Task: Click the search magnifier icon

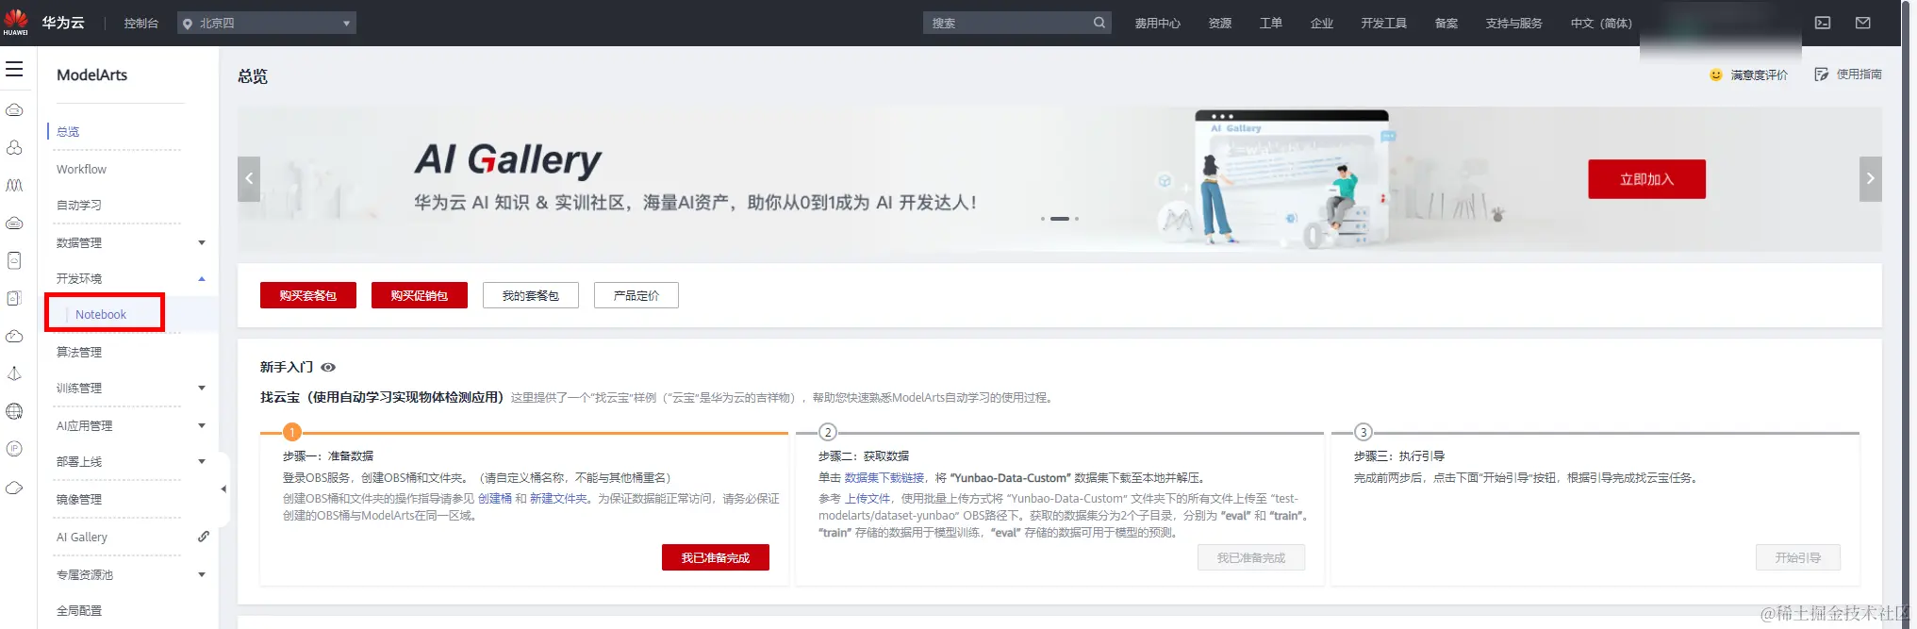Action: [1099, 23]
